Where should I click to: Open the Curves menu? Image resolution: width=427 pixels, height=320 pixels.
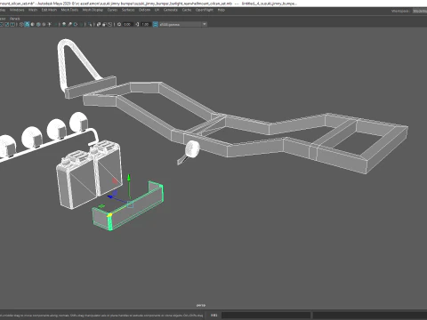tap(112, 10)
